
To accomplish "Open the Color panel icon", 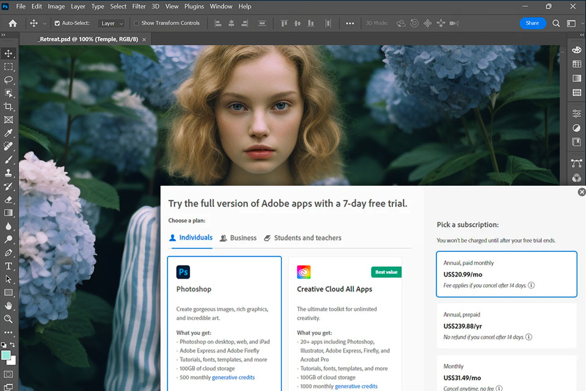I will (x=577, y=50).
